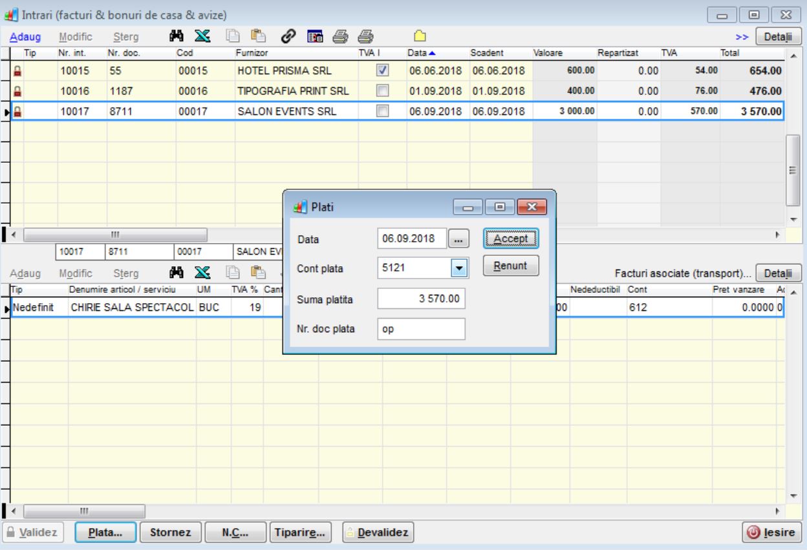
Task: Open the date picker button next to Data
Action: (x=458, y=239)
